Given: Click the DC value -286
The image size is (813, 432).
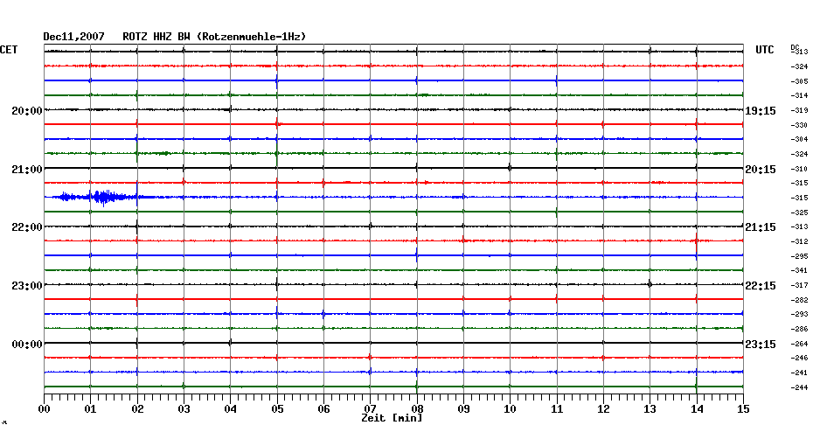Looking at the screenshot, I should pyautogui.click(x=799, y=330).
